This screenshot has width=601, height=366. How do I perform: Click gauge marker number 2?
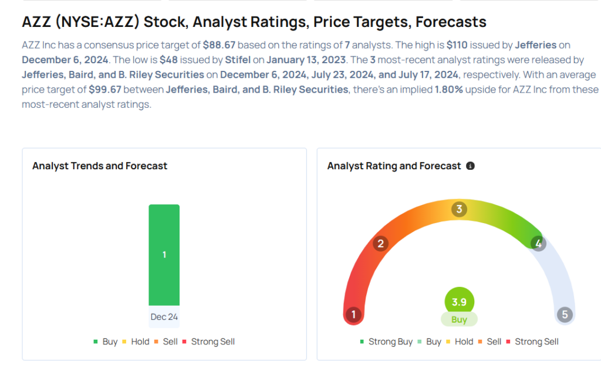380,244
